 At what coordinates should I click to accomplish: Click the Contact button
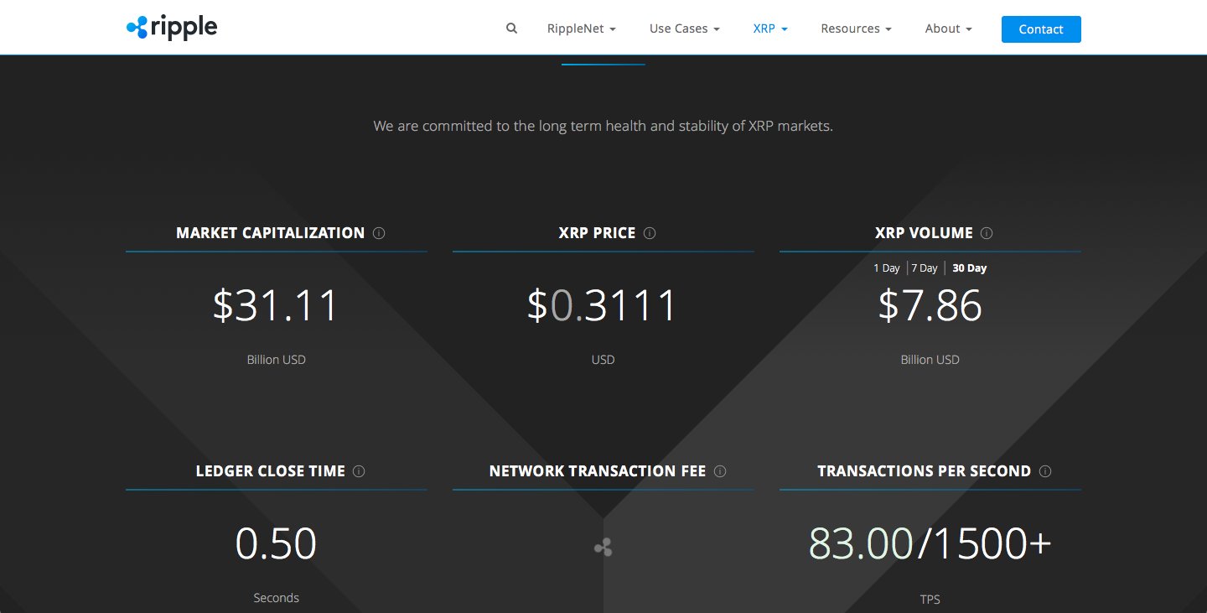click(x=1041, y=29)
